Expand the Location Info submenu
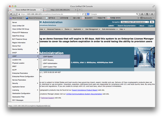This screenshot has height=118, width=163. 24,60
